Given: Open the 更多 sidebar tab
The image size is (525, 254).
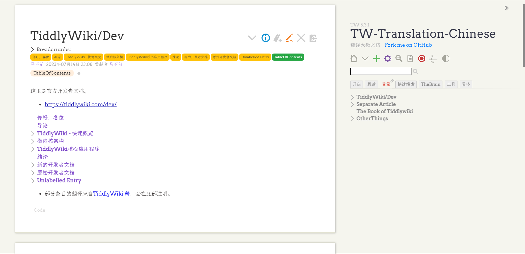Looking at the screenshot, I should (466, 84).
